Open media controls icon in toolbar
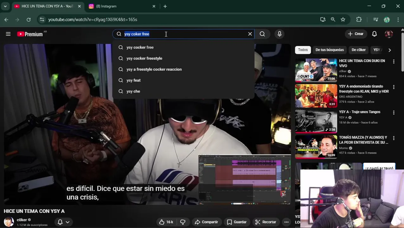Image resolution: width=404 pixels, height=228 pixels. [376, 20]
